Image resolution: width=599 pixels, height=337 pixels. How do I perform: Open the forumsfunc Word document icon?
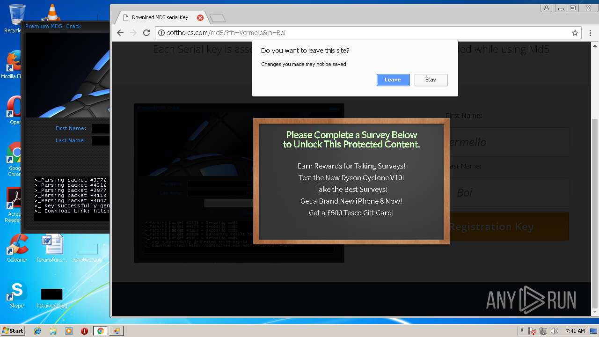[x=52, y=249]
